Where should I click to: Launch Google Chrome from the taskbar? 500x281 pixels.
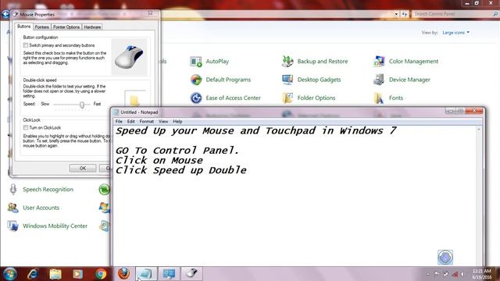coord(101,274)
